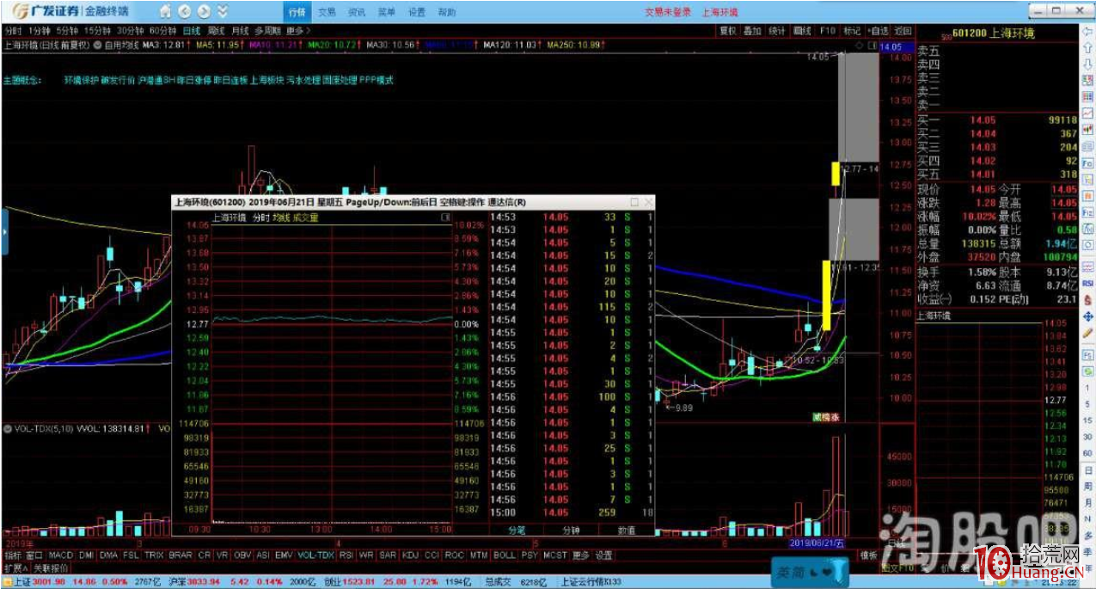Select the DMI indicator tab

[x=86, y=555]
